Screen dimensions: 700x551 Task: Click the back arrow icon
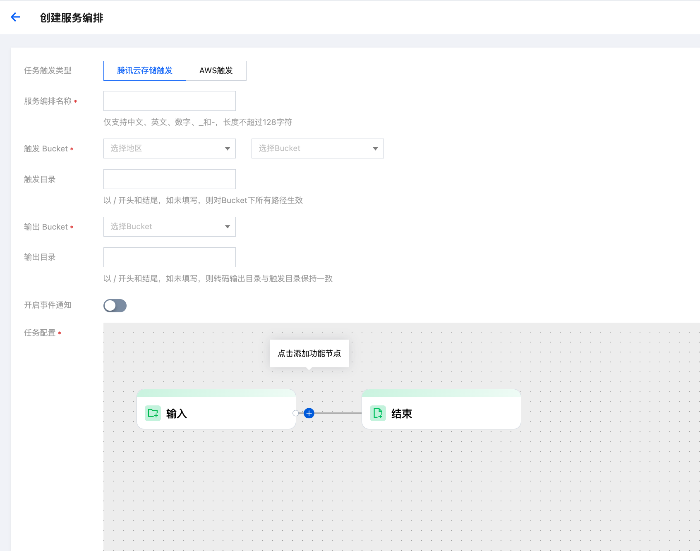tap(15, 17)
